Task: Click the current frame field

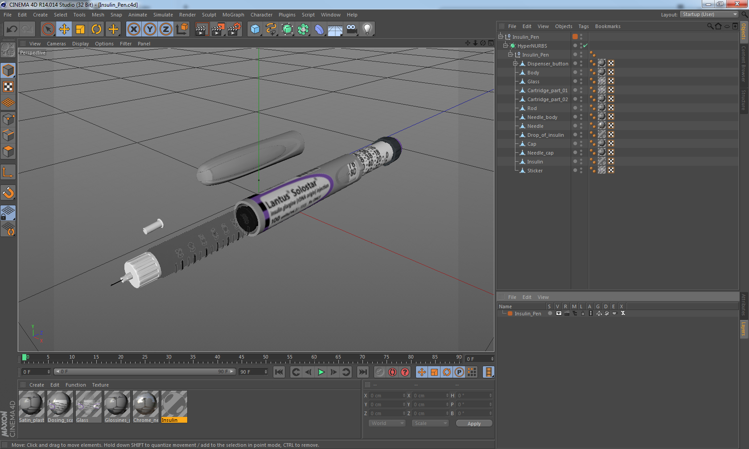Action: [x=480, y=359]
